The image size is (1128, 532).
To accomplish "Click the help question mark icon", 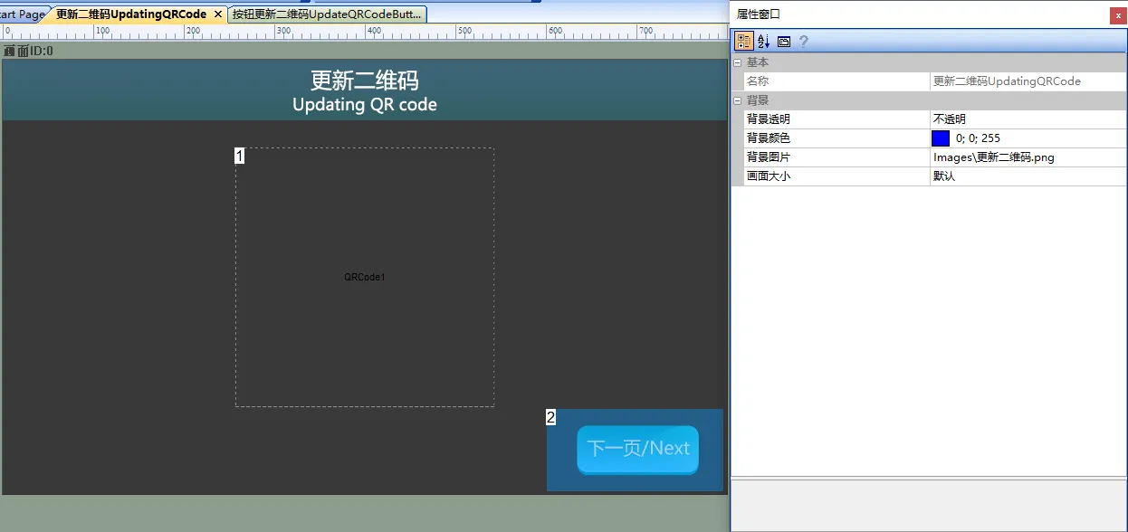I will pyautogui.click(x=803, y=41).
